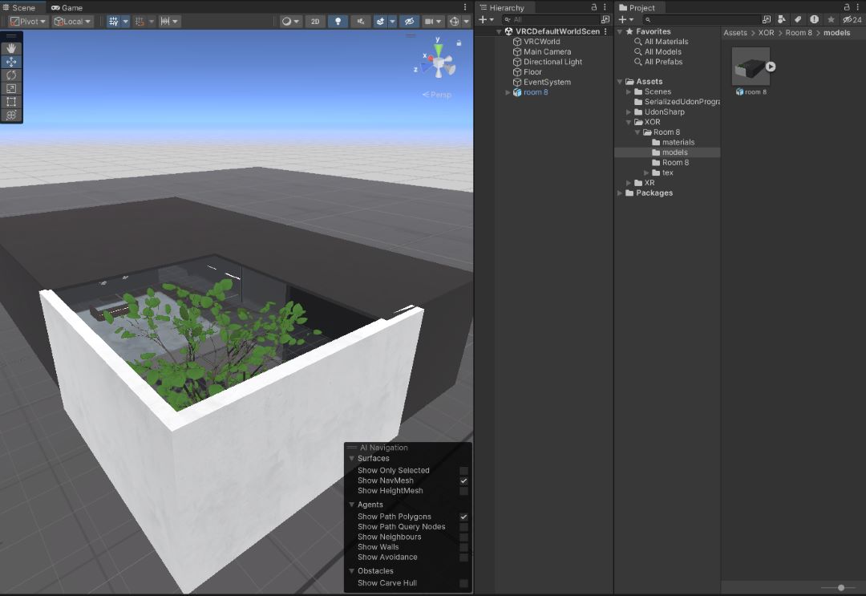Toggle scene effects icon
This screenshot has height=596, width=866.
(380, 22)
